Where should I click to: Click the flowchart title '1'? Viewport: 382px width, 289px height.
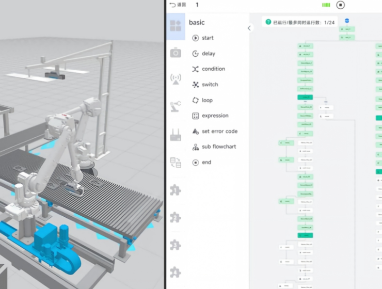tap(197, 5)
